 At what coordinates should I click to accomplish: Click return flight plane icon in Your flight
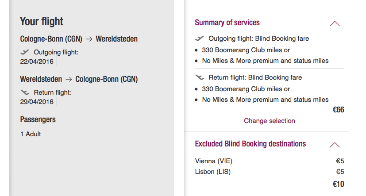click(25, 92)
